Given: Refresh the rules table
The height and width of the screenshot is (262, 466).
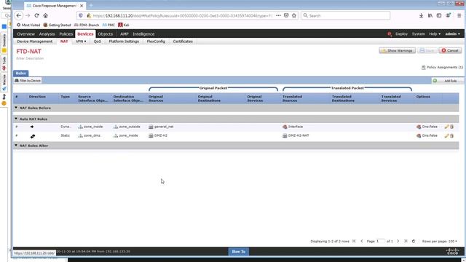Looking at the screenshot, I should 414,241.
